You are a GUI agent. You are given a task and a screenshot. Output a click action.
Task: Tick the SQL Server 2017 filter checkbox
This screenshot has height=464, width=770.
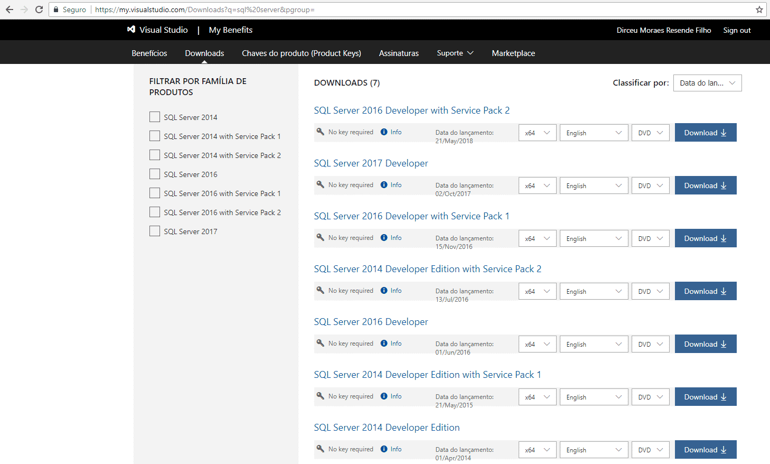coord(155,231)
